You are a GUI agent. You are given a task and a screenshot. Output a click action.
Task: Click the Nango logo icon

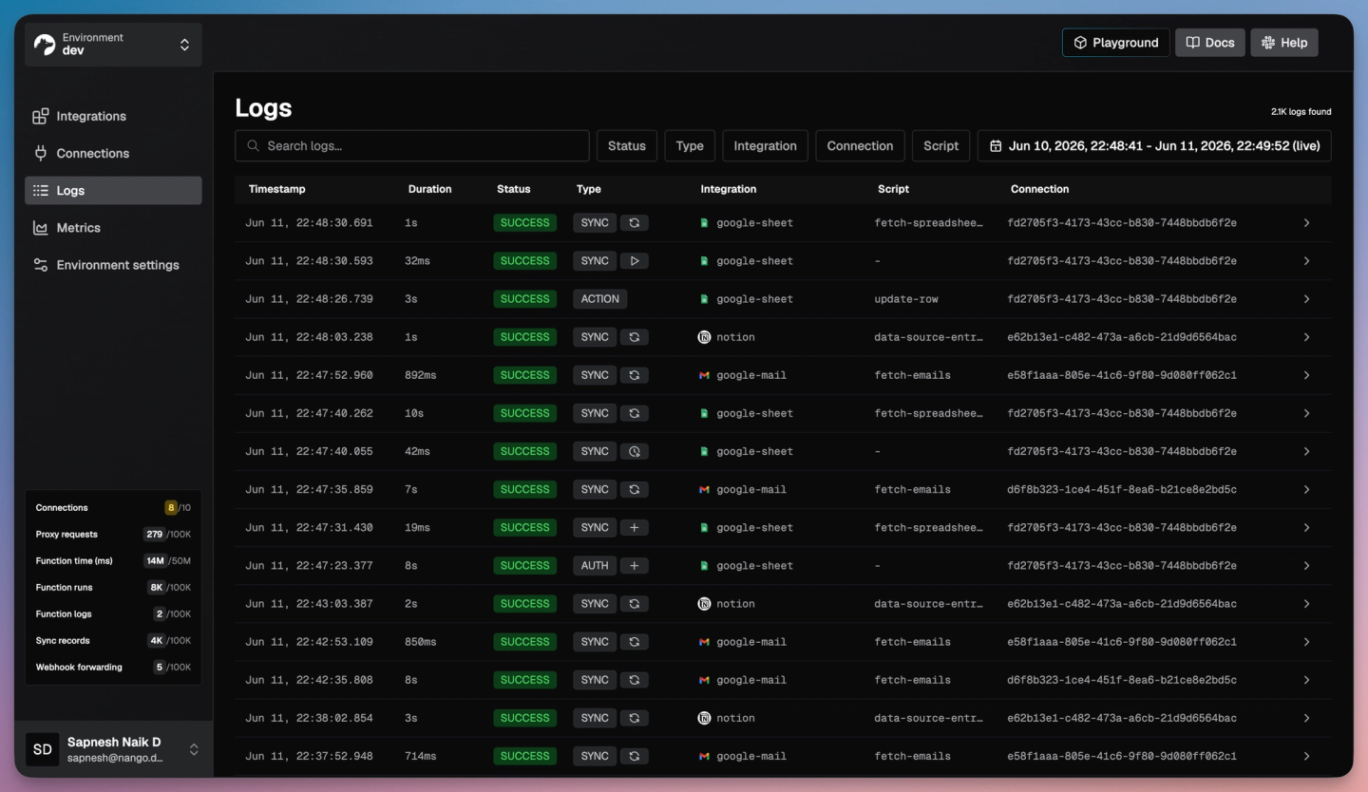(45, 45)
